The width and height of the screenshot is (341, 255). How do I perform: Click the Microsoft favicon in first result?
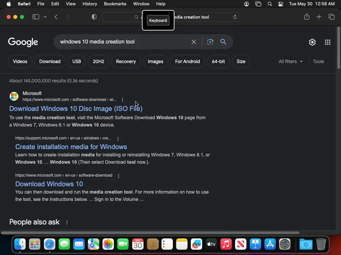click(x=14, y=96)
